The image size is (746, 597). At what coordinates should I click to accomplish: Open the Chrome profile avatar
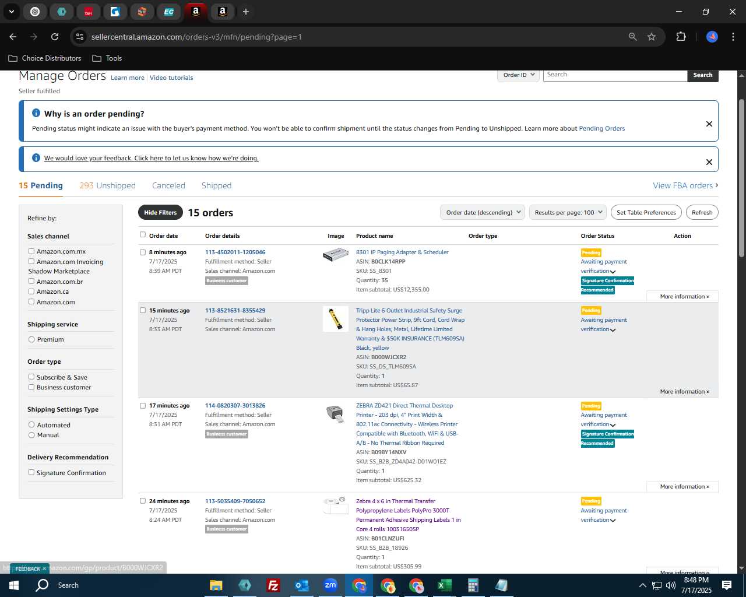point(712,37)
